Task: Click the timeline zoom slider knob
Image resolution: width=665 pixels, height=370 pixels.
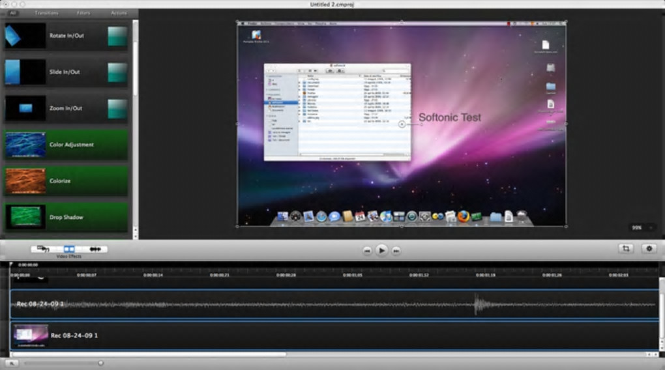Action: pyautogui.click(x=100, y=363)
